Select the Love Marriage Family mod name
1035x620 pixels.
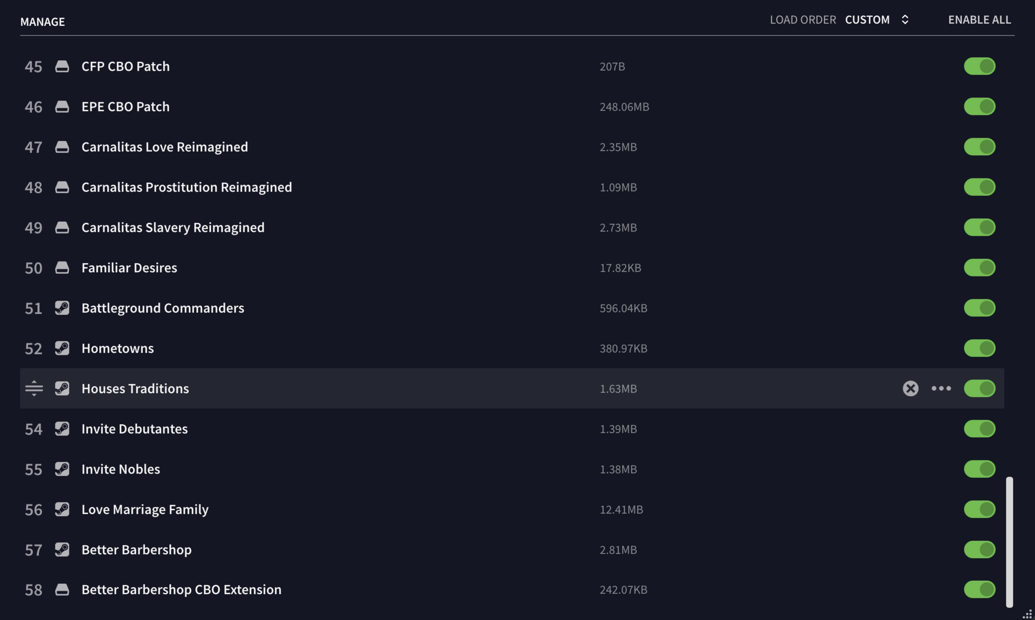point(145,509)
